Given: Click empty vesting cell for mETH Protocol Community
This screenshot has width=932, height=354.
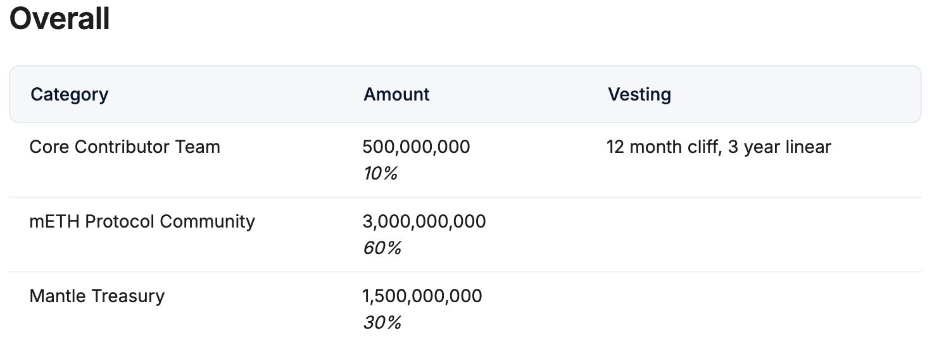Looking at the screenshot, I should (759, 235).
